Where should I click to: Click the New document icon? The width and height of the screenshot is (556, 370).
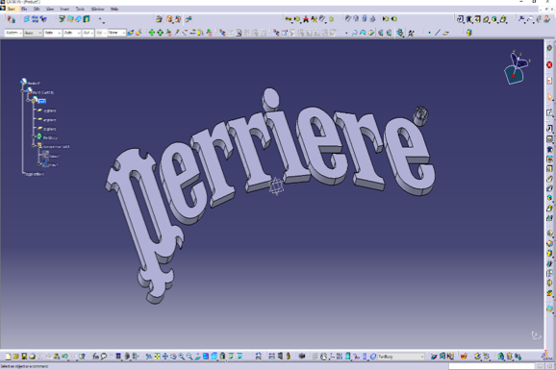tap(8, 357)
